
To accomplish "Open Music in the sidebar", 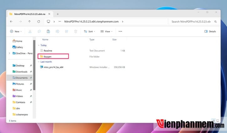I will pyautogui.click(x=17, y=90).
